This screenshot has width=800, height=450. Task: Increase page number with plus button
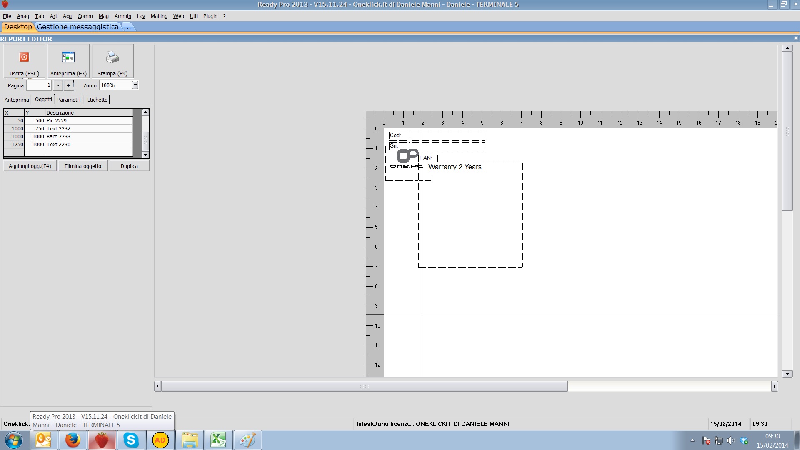click(x=68, y=85)
